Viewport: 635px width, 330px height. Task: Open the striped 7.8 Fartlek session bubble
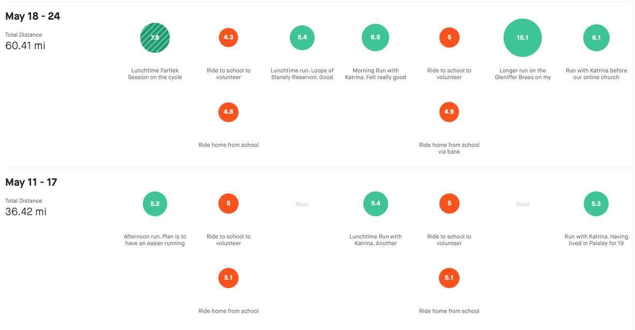point(155,38)
